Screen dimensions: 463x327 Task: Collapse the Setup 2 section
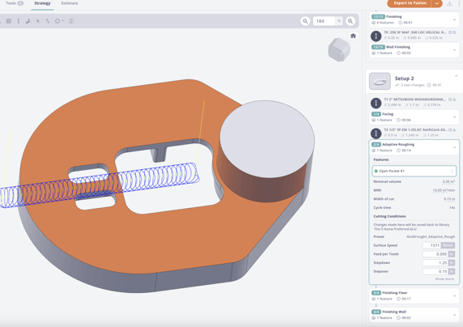[457, 76]
